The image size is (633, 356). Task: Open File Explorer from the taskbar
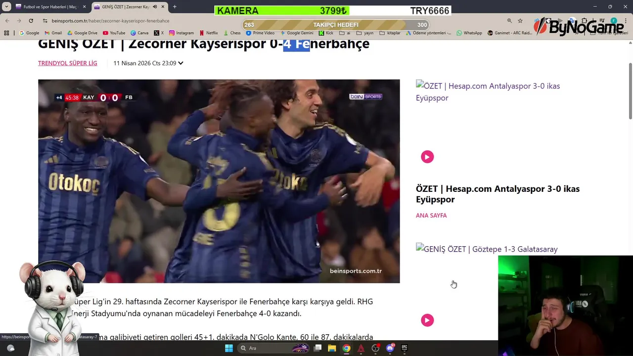pyautogui.click(x=332, y=348)
